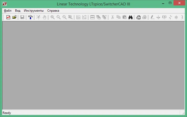Create a new schematic
The image size is (187, 117).
[8, 17]
